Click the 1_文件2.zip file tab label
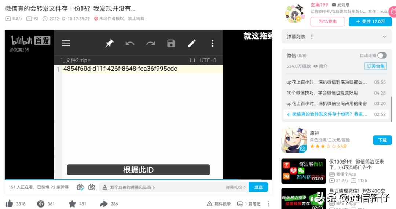396x209 pixels. pyautogui.click(x=75, y=60)
